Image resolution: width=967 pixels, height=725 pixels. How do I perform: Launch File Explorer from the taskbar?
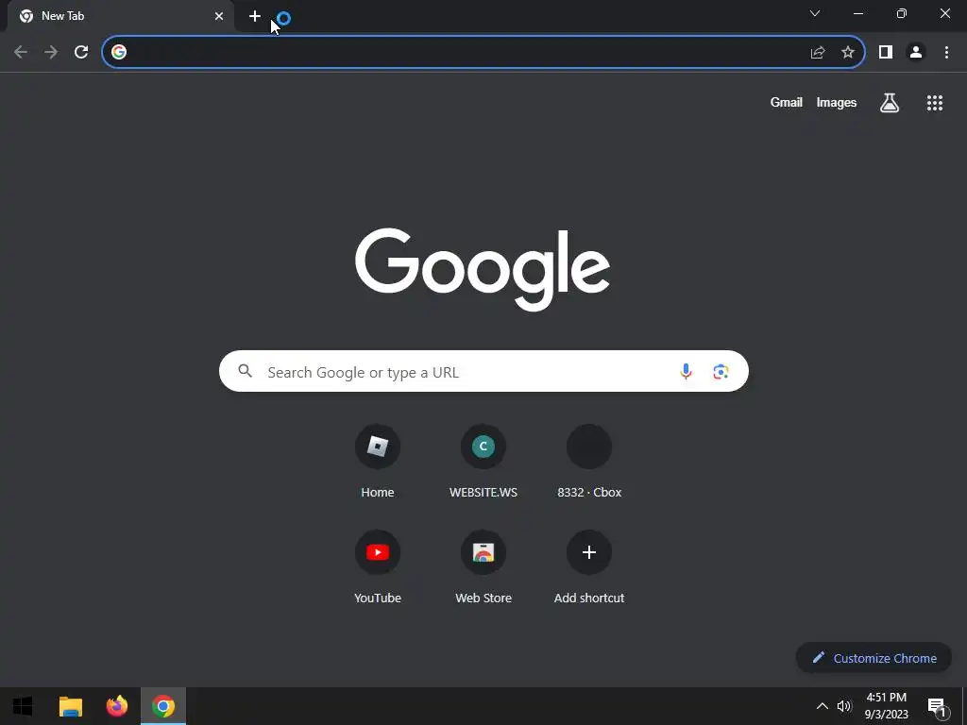pos(70,706)
